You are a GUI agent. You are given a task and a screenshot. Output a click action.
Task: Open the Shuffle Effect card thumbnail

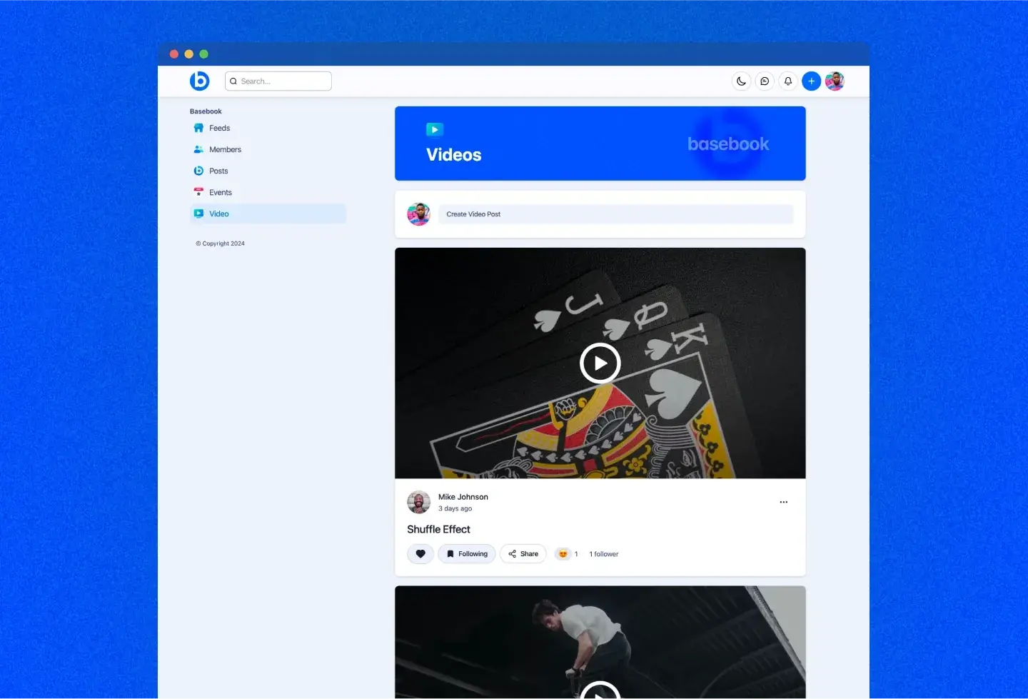coord(600,363)
